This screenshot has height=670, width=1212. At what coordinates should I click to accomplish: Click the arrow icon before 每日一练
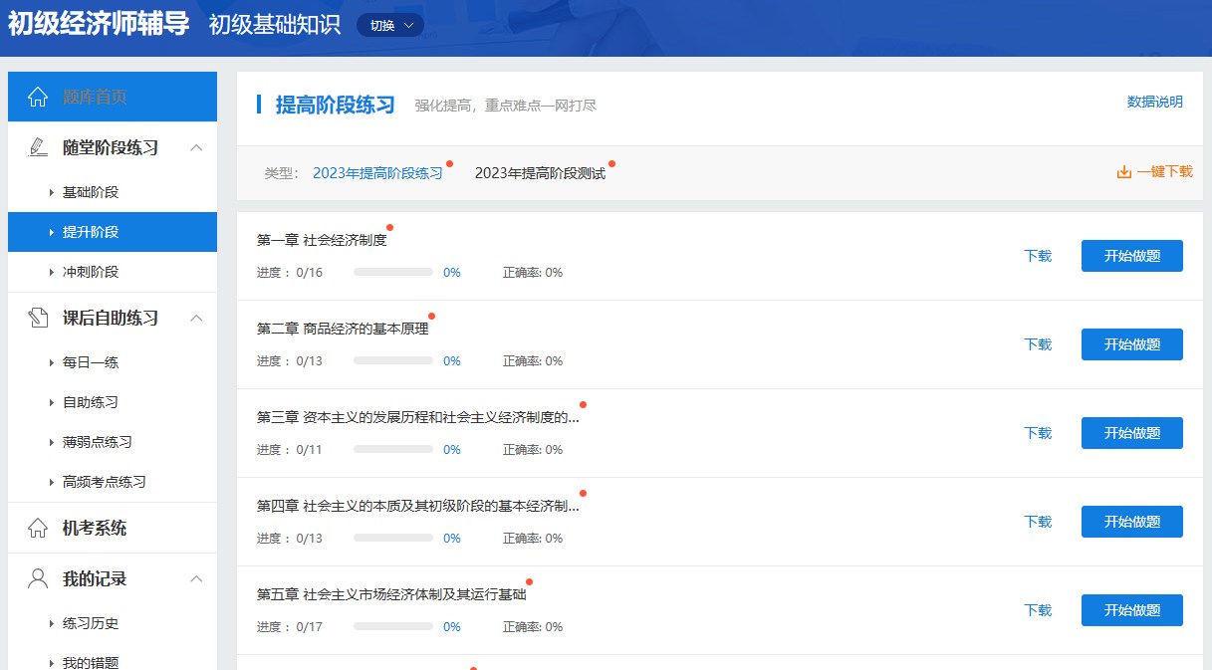coord(51,362)
